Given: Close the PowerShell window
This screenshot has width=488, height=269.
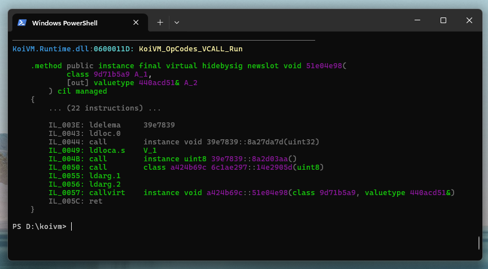Looking at the screenshot, I should [x=469, y=20].
